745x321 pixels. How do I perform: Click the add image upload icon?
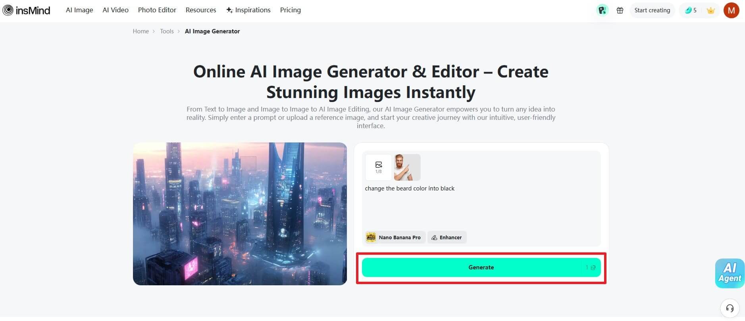(x=378, y=167)
